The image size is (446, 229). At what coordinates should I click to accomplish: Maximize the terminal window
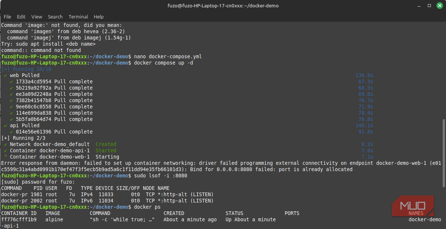429,6
